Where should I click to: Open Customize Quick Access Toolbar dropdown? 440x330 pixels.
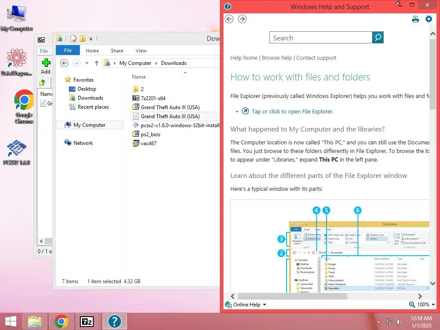[91, 39]
